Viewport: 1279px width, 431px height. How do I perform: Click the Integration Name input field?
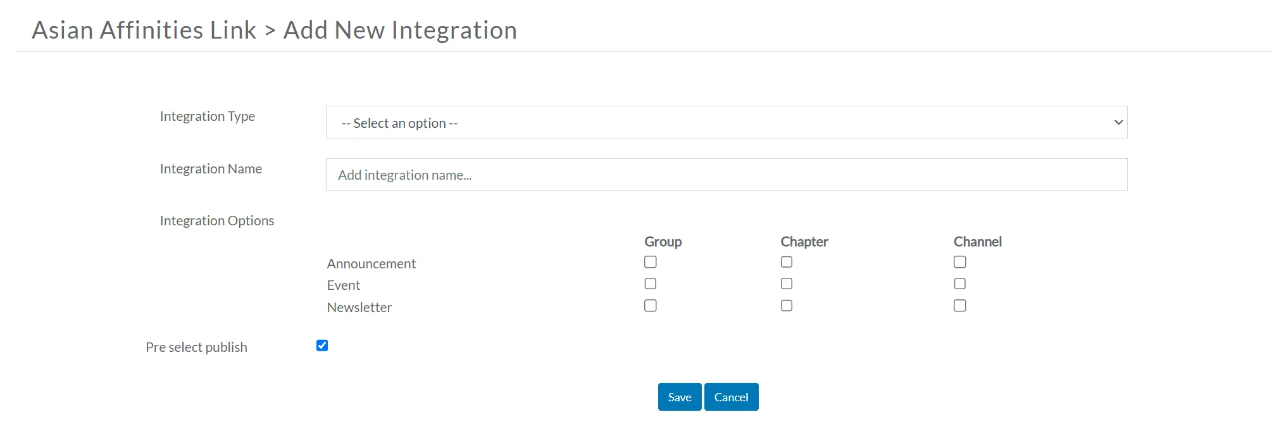(x=727, y=175)
